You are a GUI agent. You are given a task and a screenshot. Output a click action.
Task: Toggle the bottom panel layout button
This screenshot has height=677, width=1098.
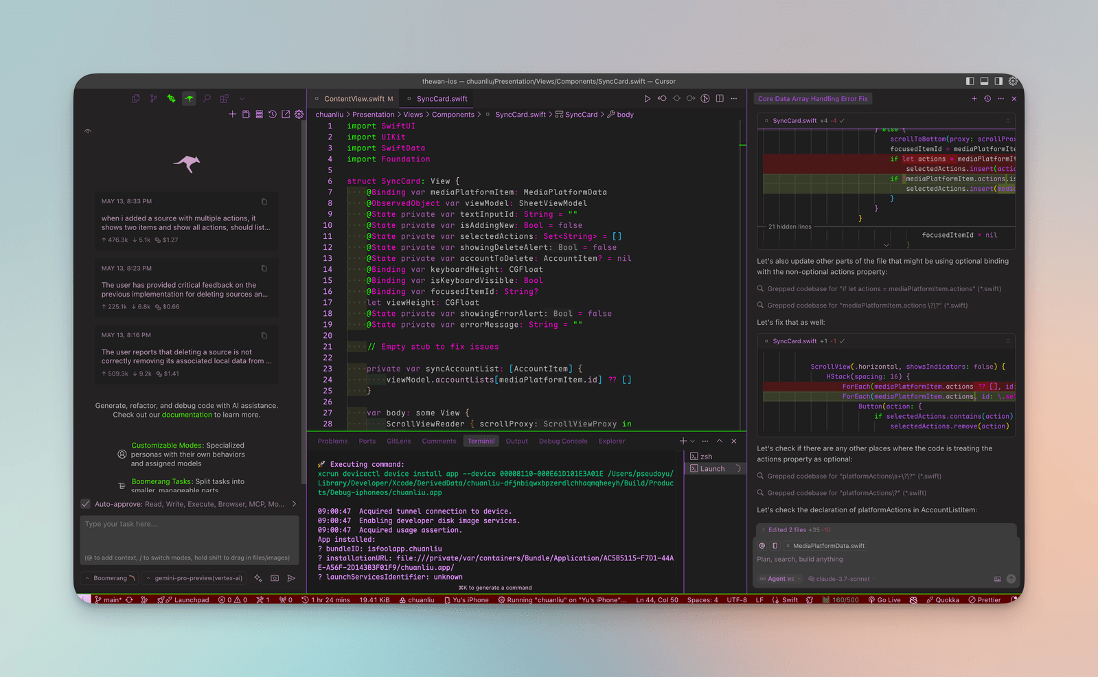[984, 81]
